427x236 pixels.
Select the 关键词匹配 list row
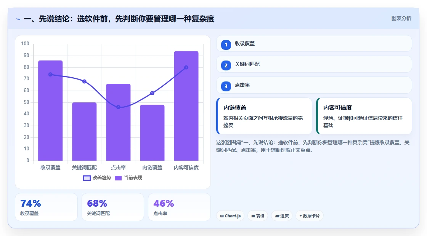click(314, 64)
